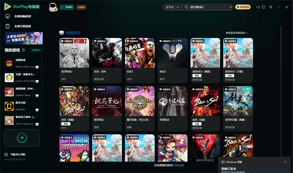Click PC icon on DUBIUM row
The image size is (293, 173).
(37, 110)
